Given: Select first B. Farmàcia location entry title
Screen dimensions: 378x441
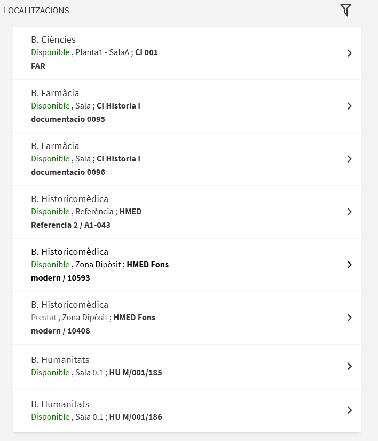Looking at the screenshot, I should point(55,93).
